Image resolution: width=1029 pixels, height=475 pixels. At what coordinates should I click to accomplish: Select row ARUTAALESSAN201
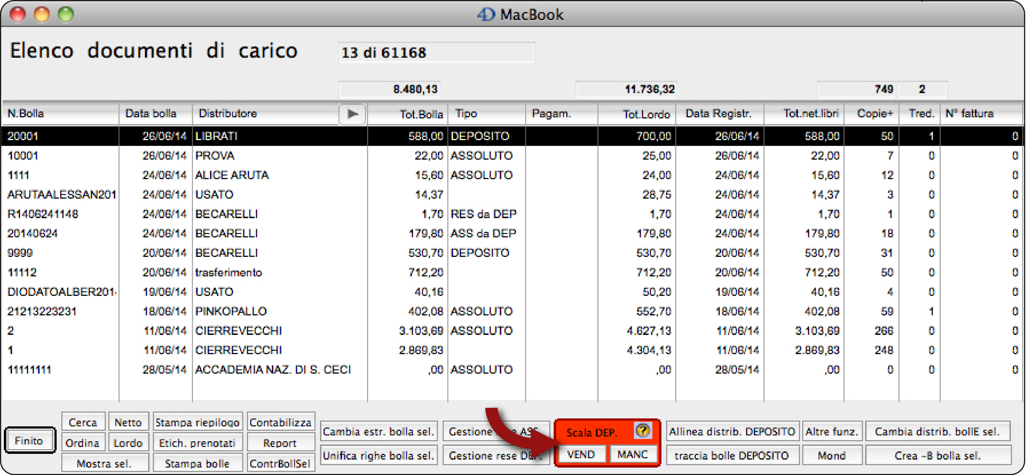point(512,195)
